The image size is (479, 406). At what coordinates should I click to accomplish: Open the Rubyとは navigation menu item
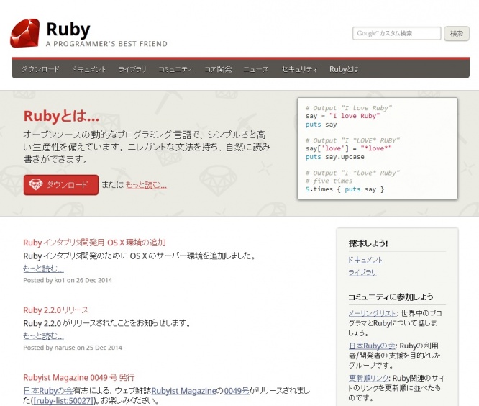344,69
